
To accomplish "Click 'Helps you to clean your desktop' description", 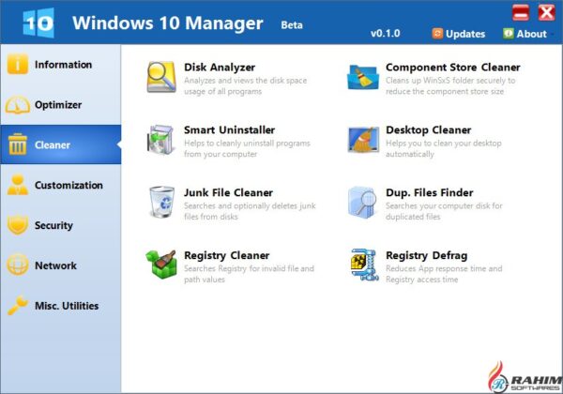I will [x=444, y=144].
